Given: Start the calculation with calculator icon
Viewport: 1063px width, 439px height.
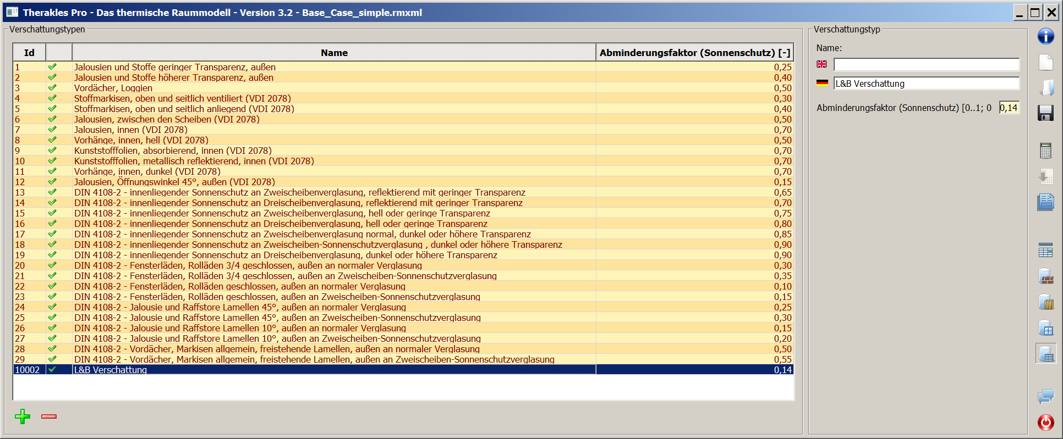Looking at the screenshot, I should (x=1045, y=151).
